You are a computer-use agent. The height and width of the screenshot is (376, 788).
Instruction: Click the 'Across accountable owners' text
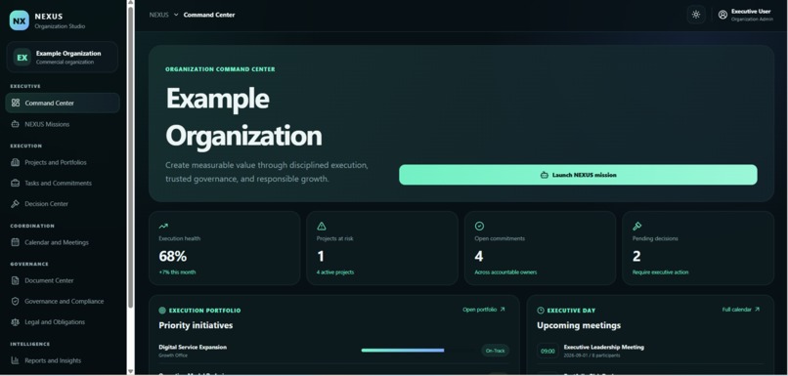[505, 272]
